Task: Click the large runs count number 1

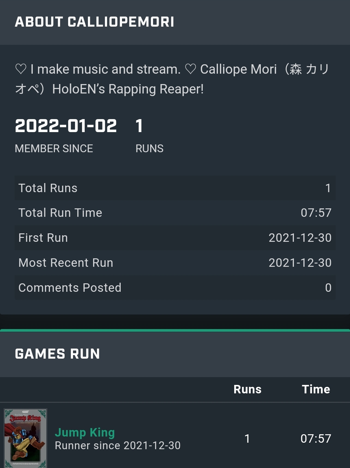Action: (139, 126)
